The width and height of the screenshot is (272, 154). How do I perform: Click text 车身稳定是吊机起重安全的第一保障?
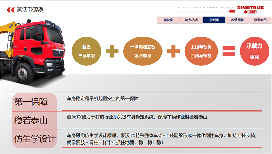point(103,99)
